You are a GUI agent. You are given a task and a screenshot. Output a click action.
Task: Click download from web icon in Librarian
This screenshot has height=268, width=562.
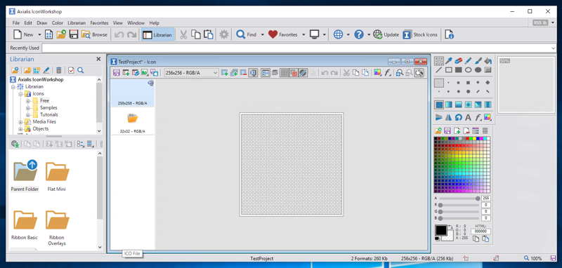(15, 145)
